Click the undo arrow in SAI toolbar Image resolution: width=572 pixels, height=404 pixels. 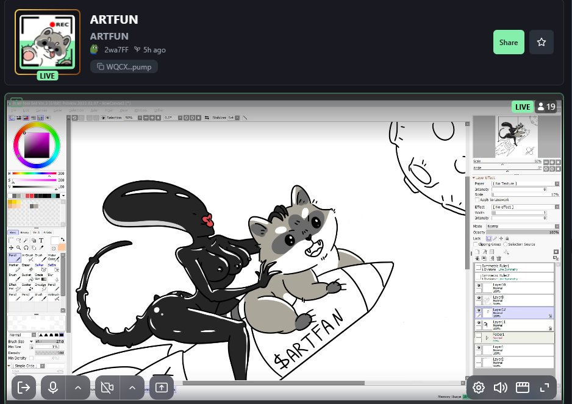pos(75,118)
